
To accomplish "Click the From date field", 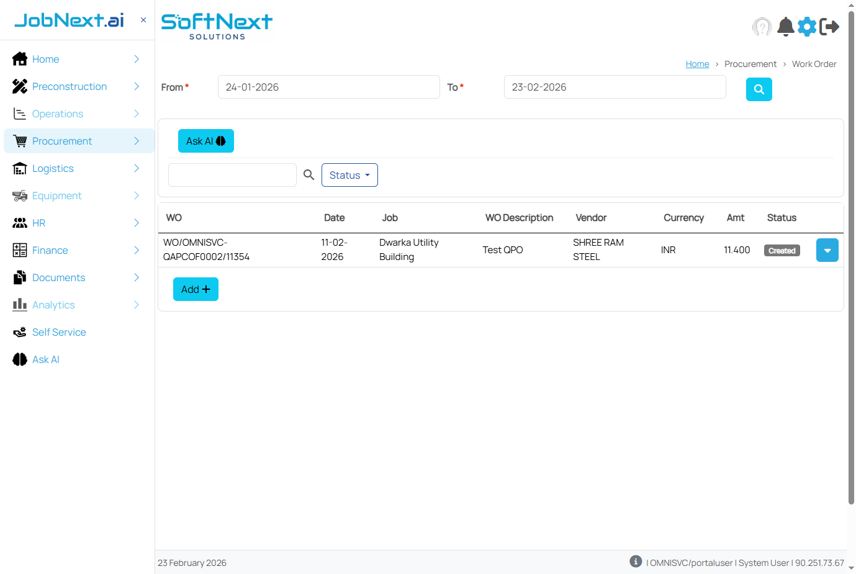I will pyautogui.click(x=328, y=87).
